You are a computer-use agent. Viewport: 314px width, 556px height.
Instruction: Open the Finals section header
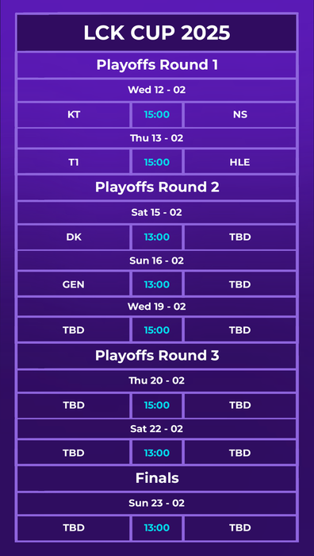[157, 478]
